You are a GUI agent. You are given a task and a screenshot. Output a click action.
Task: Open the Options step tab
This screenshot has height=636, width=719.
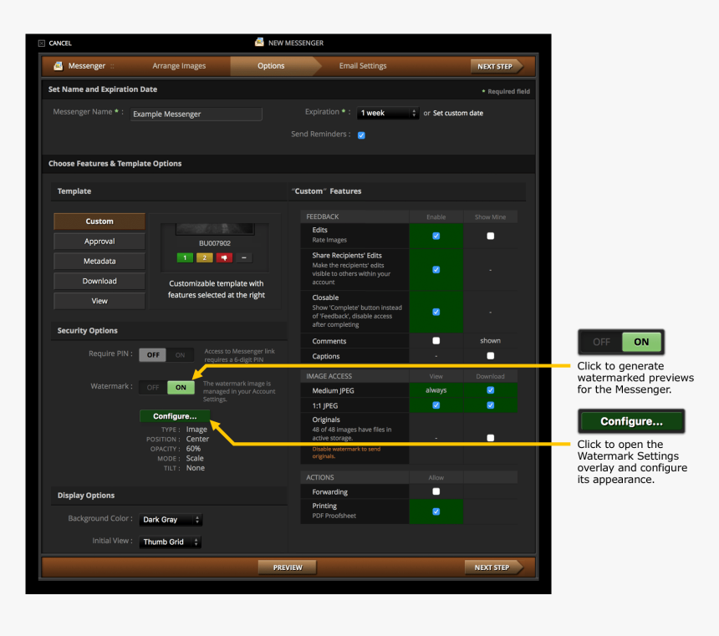pos(271,66)
